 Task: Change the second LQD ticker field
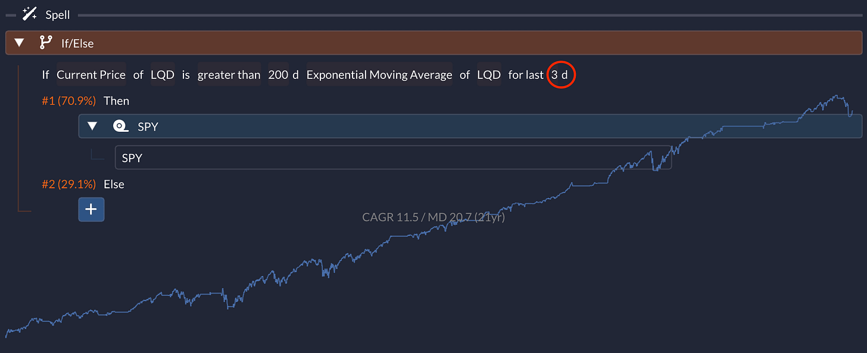tap(489, 75)
